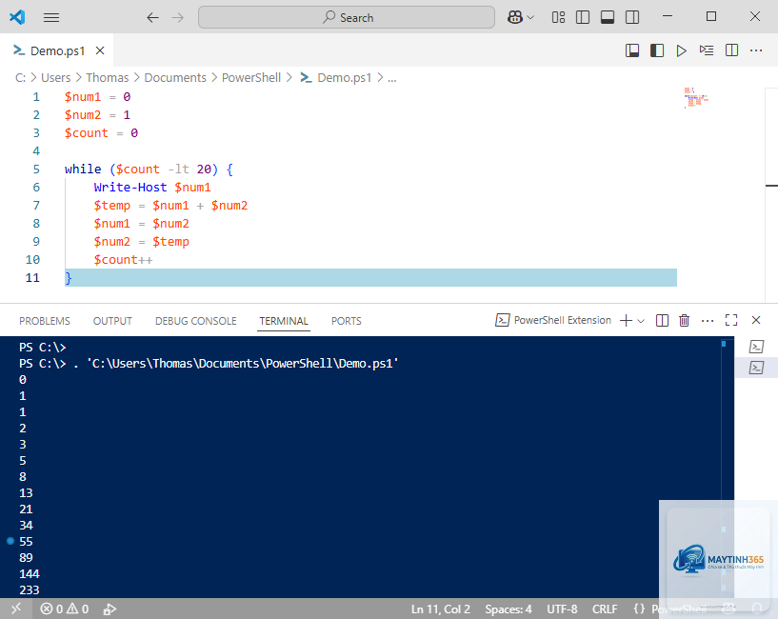Click command decoration dot beside 55
The height and width of the screenshot is (619, 778).
pos(10,541)
